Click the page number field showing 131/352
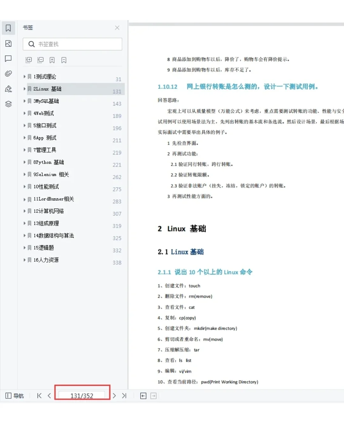This screenshot has height=429, width=344. (82, 395)
